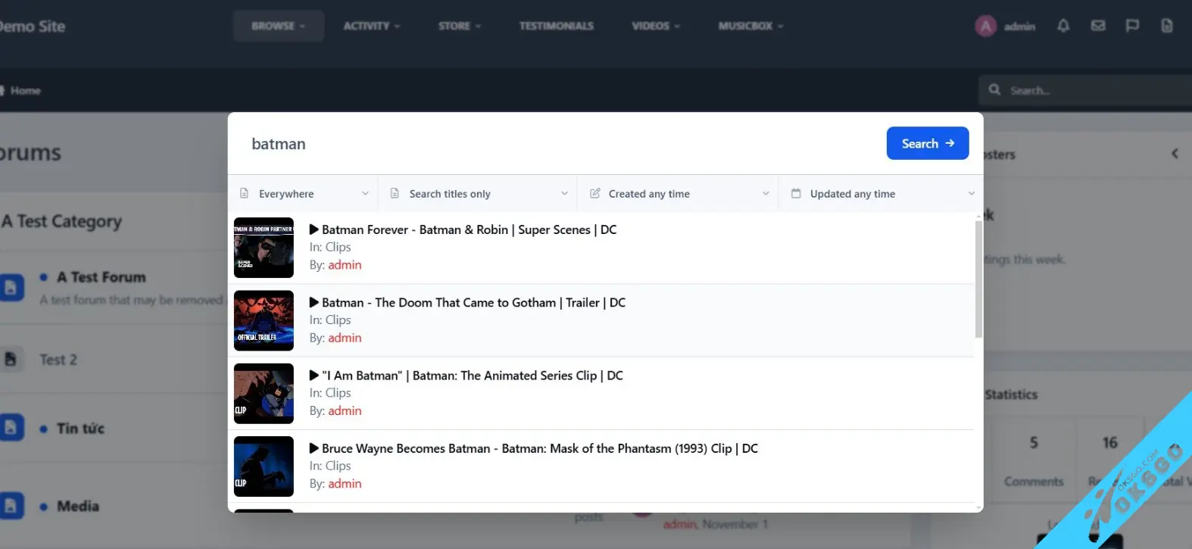The width and height of the screenshot is (1192, 549).
Task: Click the blue Search button
Action: coord(927,143)
